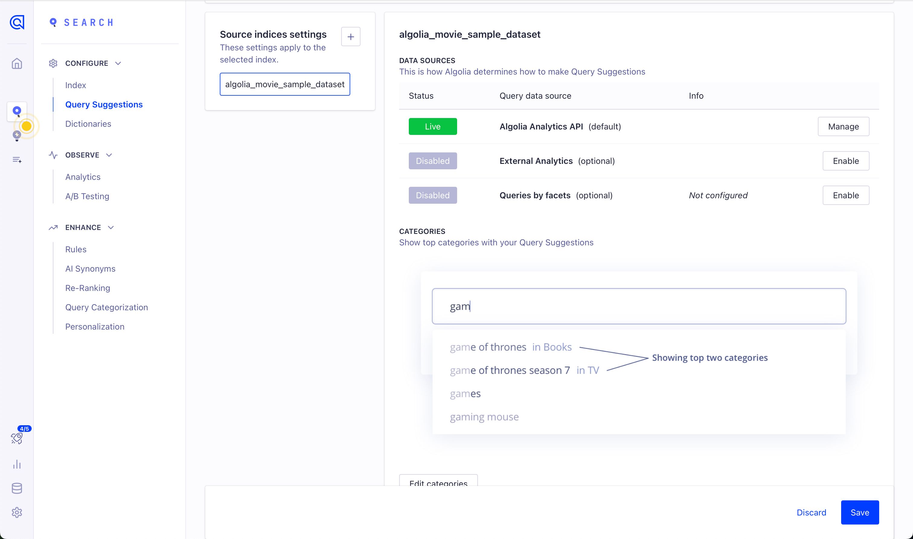Screen dimensions: 913x539
Task: Click the Algolia logo icon
Action: 17,22
